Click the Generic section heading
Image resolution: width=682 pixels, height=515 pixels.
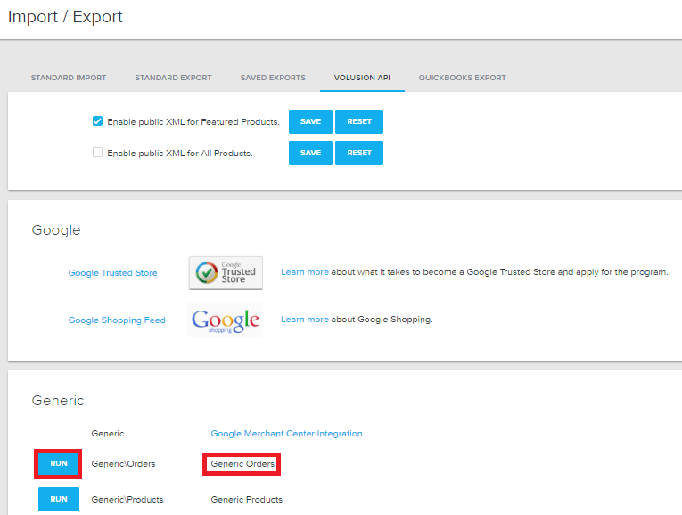coord(58,401)
